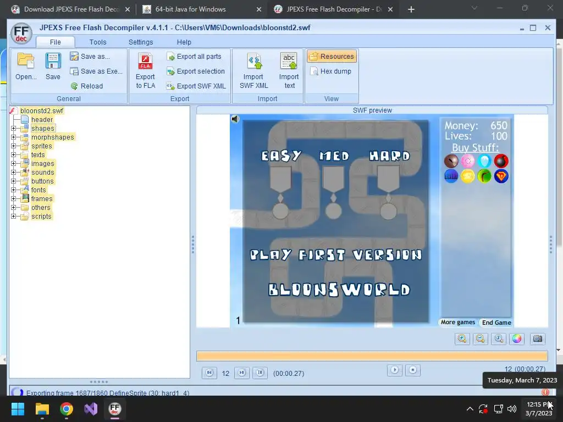Image resolution: width=563 pixels, height=422 pixels.
Task: Switch to Download JPEXS browser tab
Action: tap(71, 9)
